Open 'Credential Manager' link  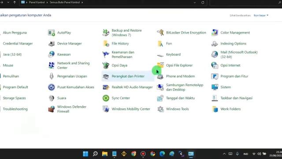(18, 44)
